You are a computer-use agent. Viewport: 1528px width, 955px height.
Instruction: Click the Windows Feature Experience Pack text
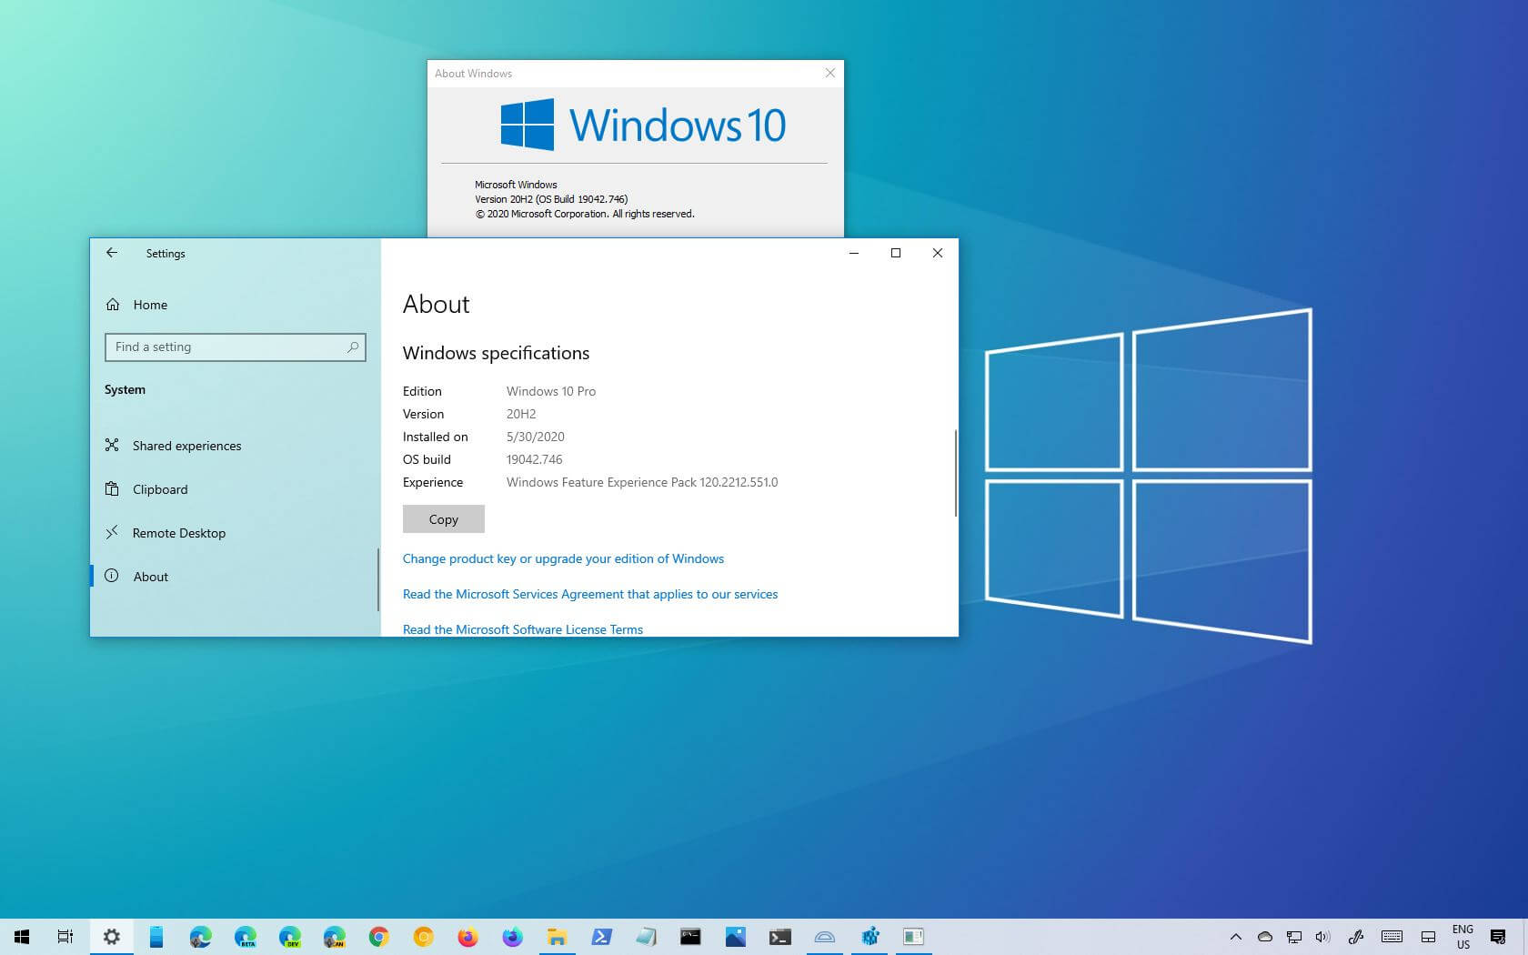(642, 482)
